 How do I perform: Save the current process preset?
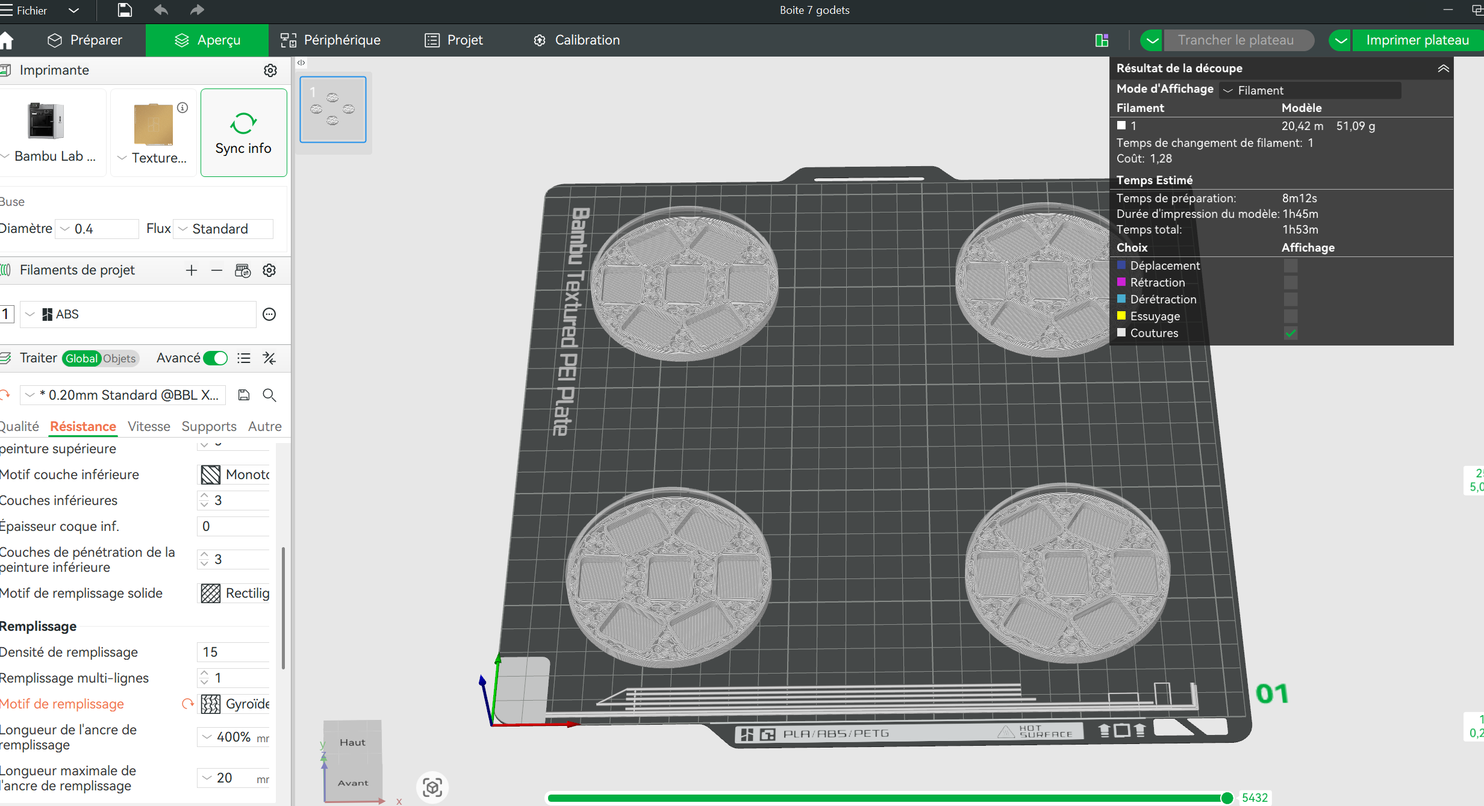click(243, 395)
